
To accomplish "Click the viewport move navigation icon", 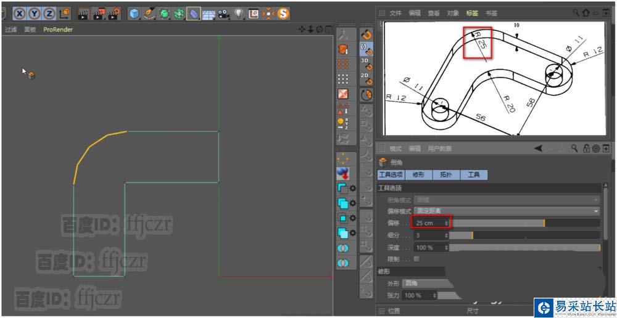I will [302, 29].
